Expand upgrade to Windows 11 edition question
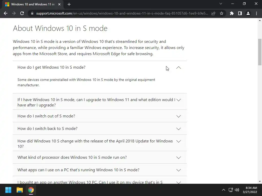 point(100,102)
